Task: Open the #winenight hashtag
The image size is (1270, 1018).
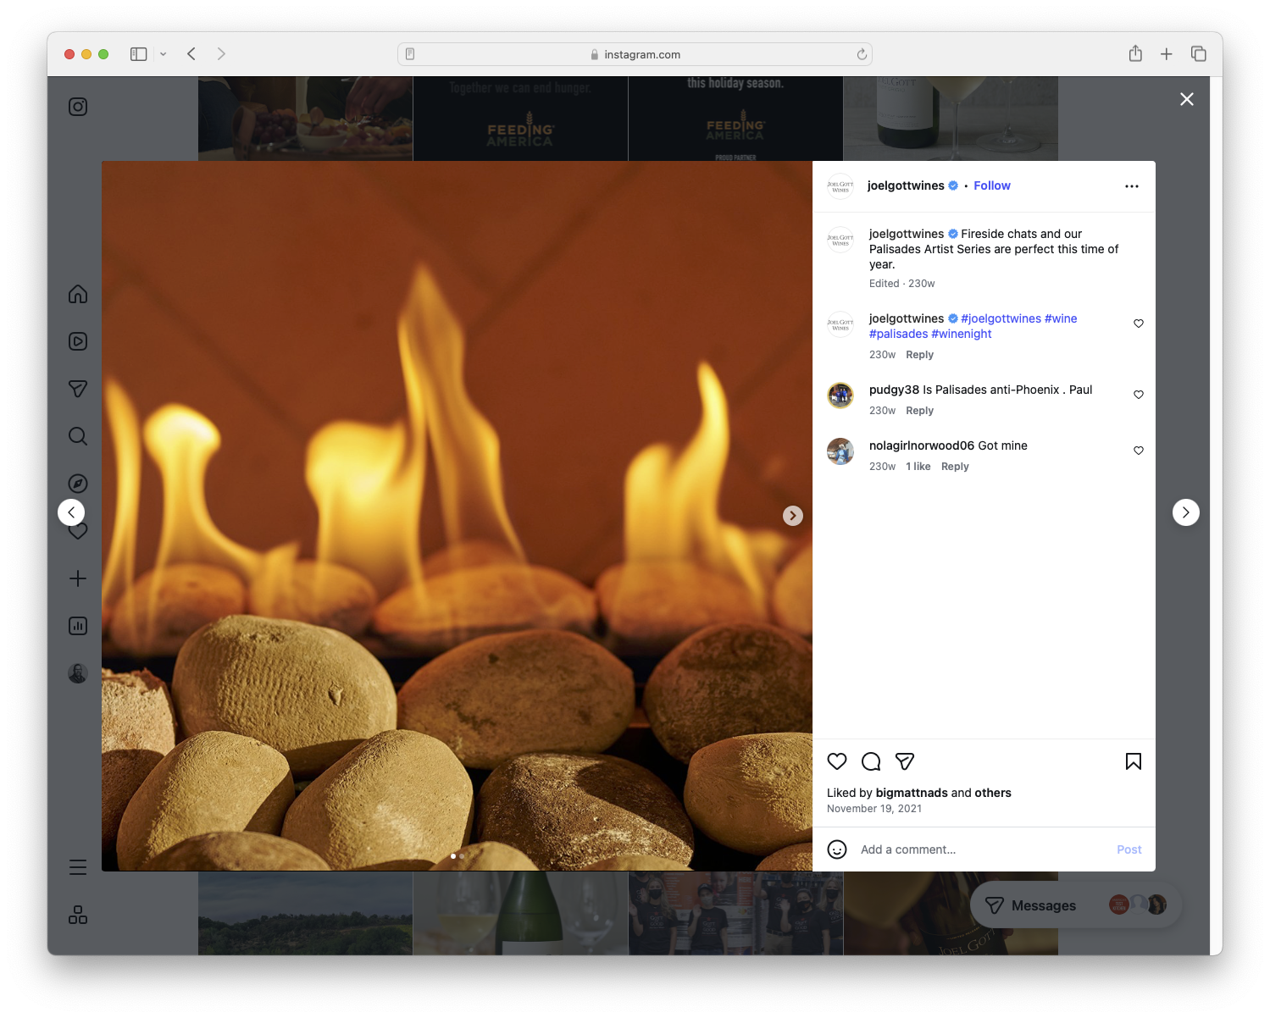Action: point(962,334)
